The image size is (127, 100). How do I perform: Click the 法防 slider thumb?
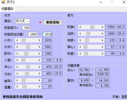88,34
